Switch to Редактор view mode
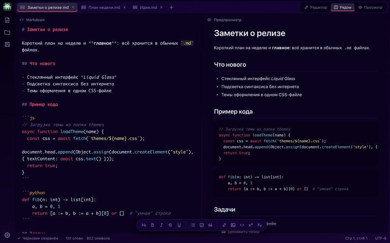This screenshot has height=243, width=390. click(316, 7)
